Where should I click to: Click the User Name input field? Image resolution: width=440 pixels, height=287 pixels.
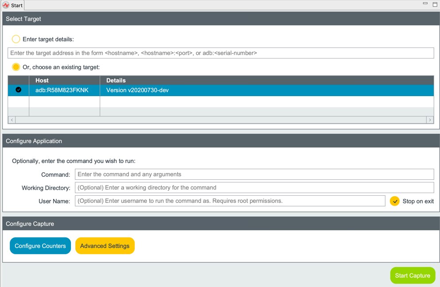click(x=230, y=201)
